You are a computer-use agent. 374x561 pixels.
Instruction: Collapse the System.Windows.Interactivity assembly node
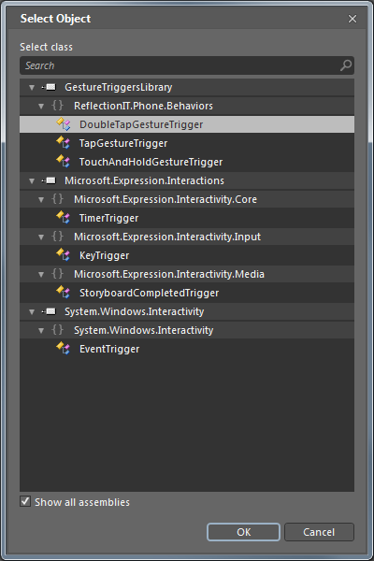pyautogui.click(x=32, y=312)
